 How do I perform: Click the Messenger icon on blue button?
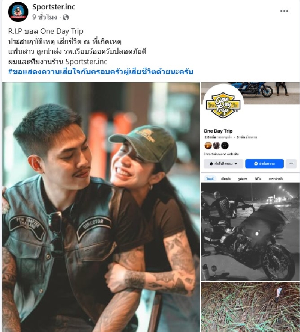[x=256, y=164]
